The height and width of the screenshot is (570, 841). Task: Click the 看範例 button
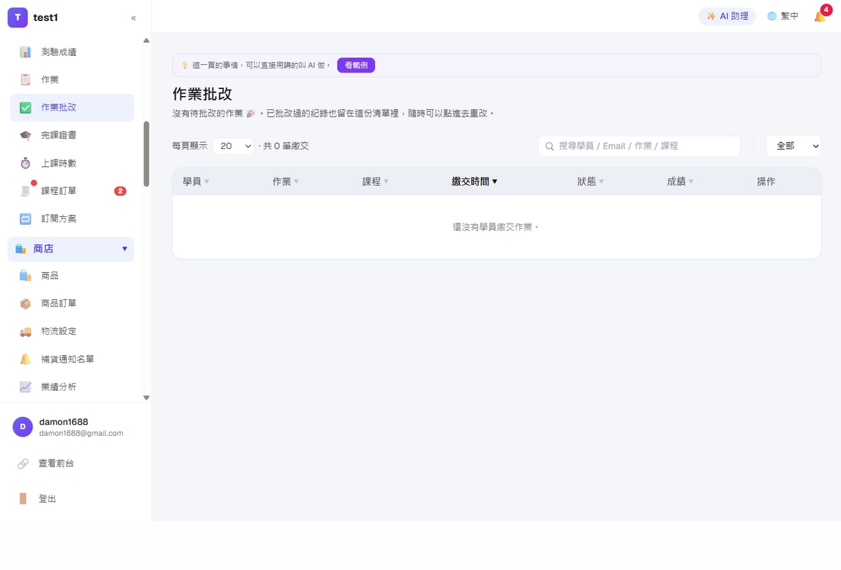tap(356, 65)
